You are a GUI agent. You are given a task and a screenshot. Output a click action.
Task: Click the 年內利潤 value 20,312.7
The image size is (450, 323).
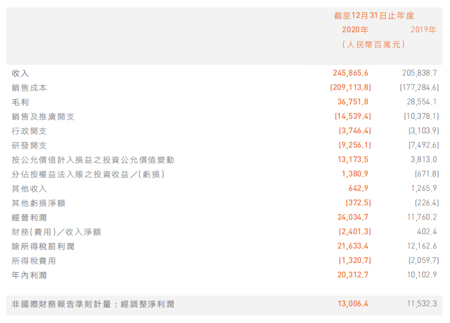(x=352, y=275)
